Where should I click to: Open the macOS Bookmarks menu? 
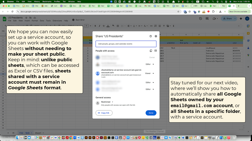[47, 2]
